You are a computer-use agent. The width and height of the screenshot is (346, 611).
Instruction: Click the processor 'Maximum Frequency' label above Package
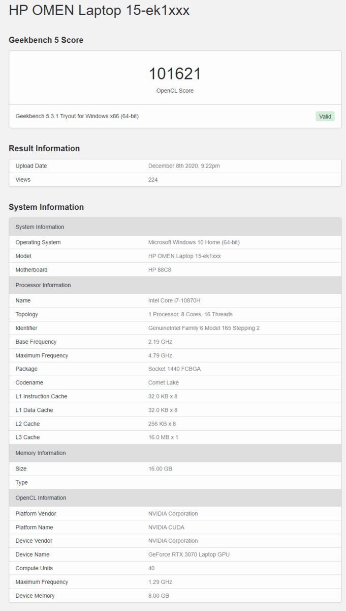pyautogui.click(x=42, y=355)
